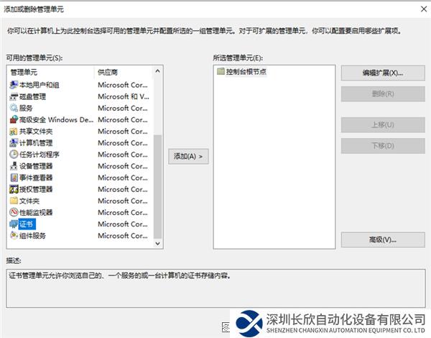Sort by the 管理单元 column header
The width and height of the screenshot is (431, 338).
tap(50, 73)
